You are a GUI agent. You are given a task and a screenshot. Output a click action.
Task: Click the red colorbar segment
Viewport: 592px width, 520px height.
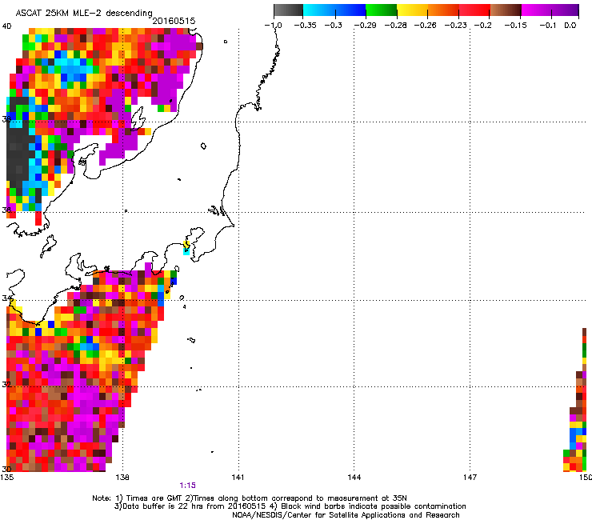pos(474,10)
